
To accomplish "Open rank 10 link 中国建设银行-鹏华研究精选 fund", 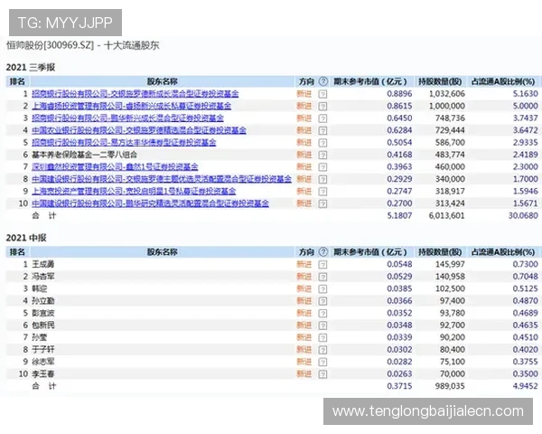I will click(150, 203).
